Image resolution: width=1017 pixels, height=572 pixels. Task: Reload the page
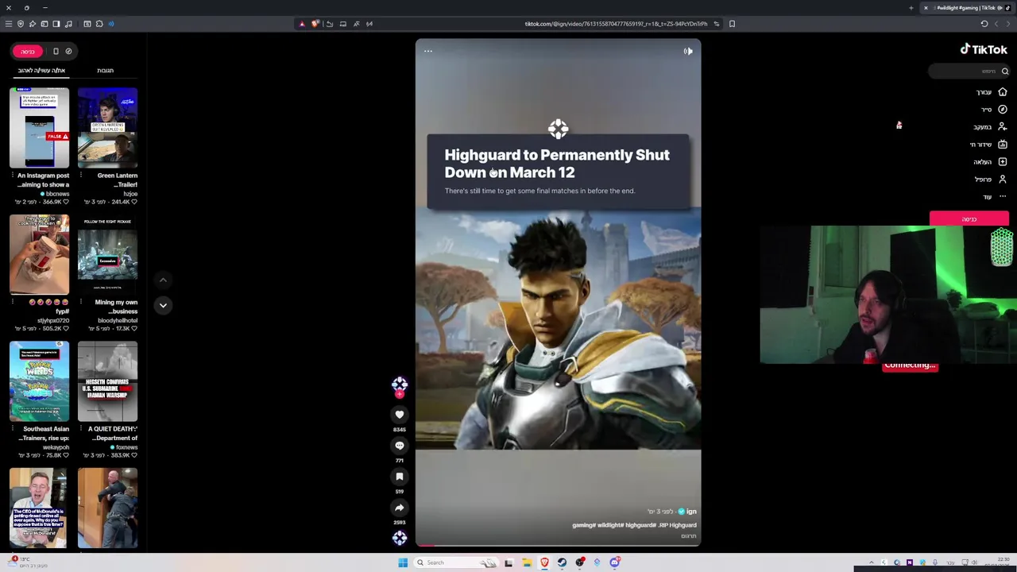984,24
